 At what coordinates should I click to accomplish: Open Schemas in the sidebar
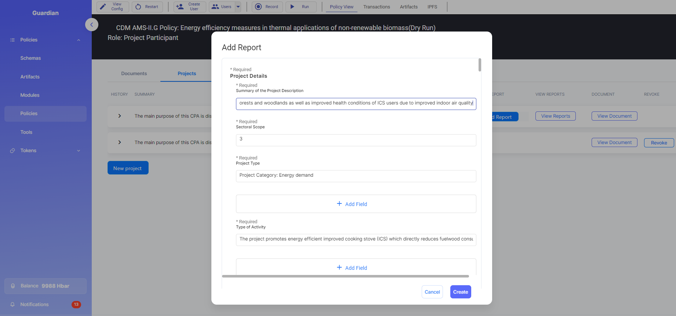[x=30, y=58]
